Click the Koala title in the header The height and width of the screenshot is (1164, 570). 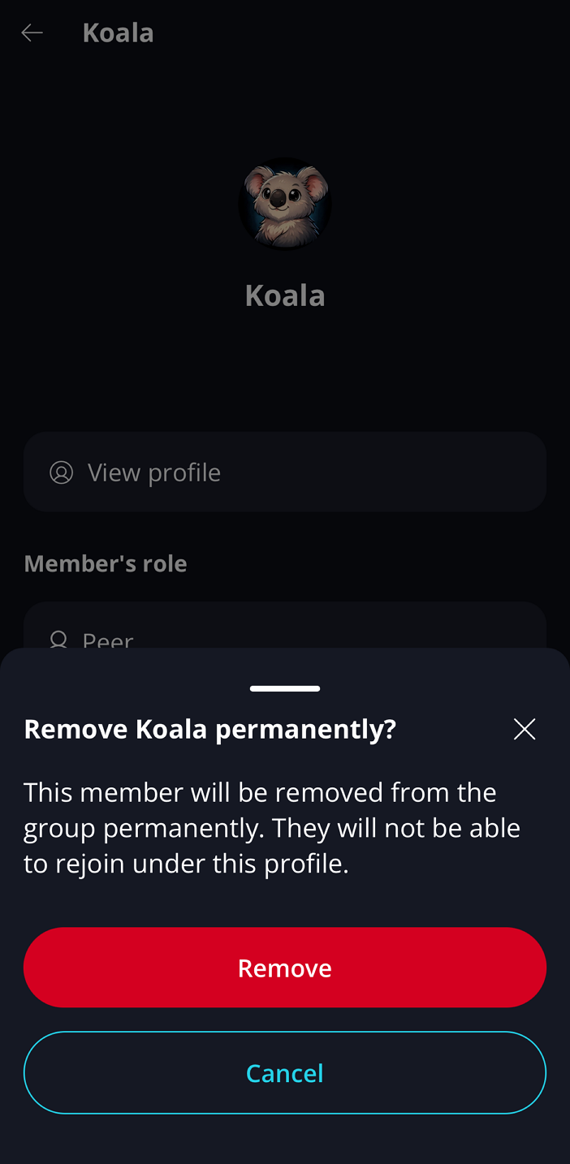click(x=118, y=32)
